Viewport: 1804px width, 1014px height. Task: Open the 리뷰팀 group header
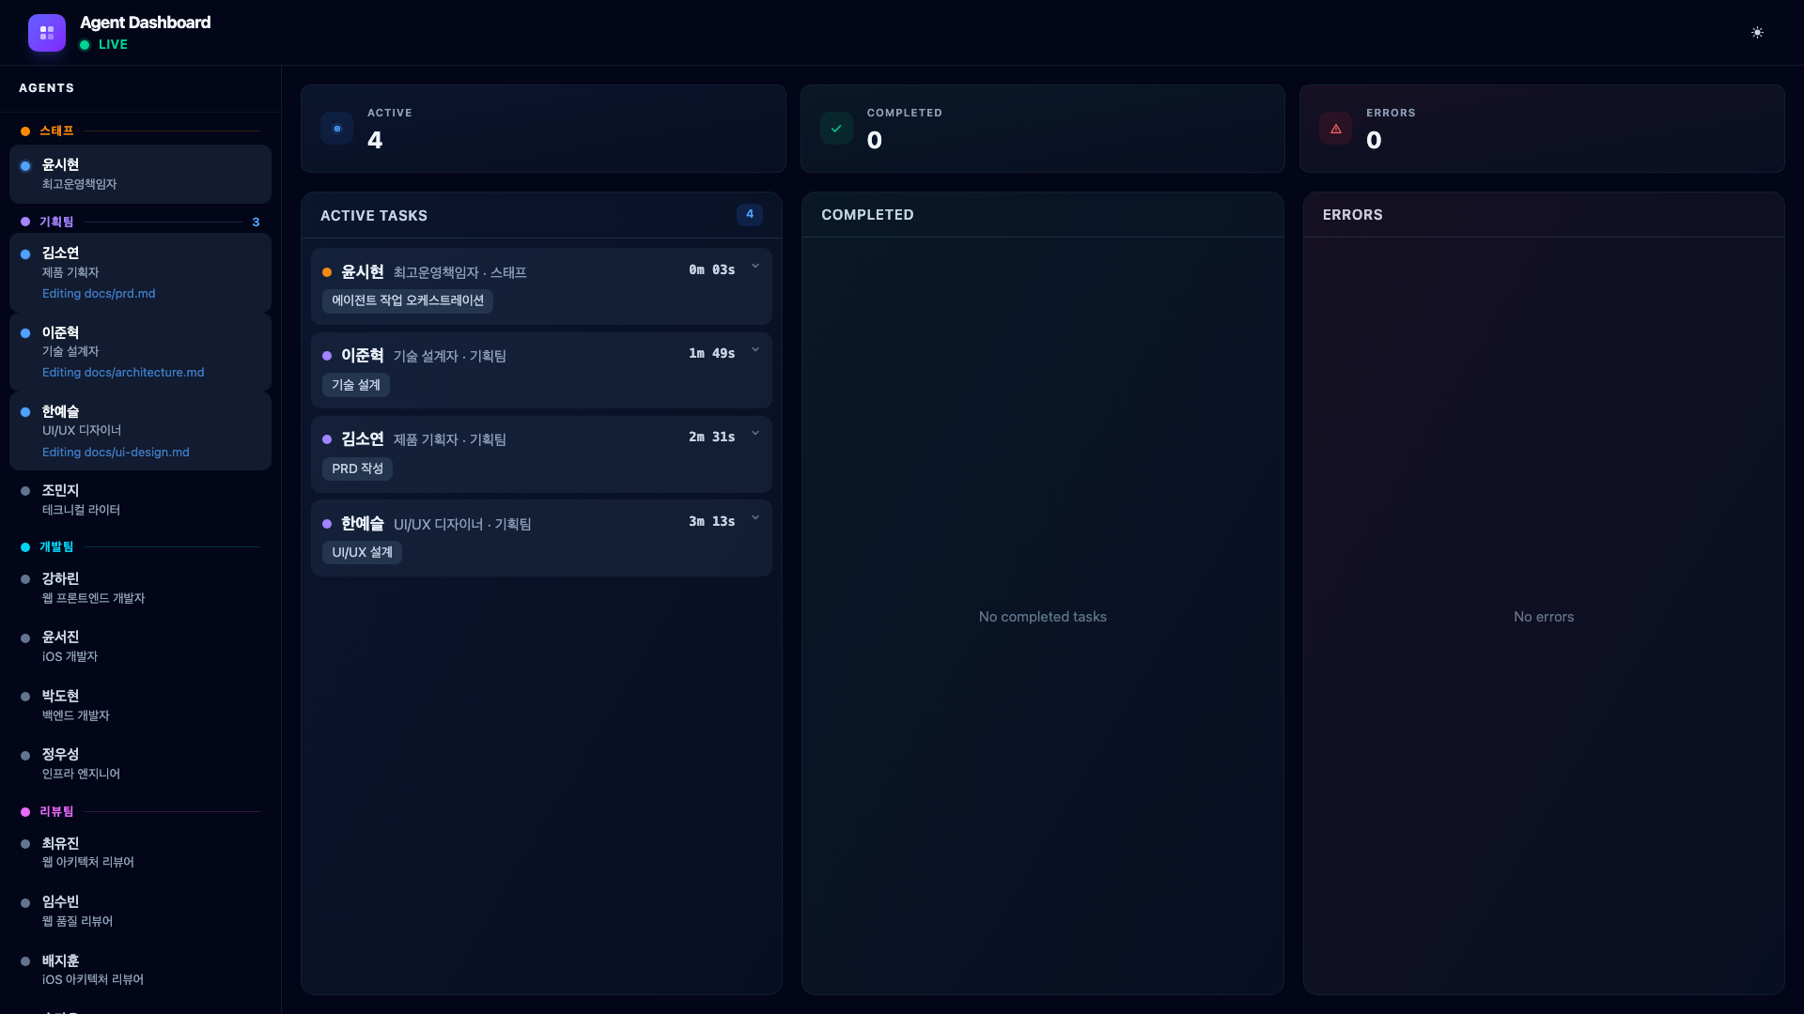56,811
